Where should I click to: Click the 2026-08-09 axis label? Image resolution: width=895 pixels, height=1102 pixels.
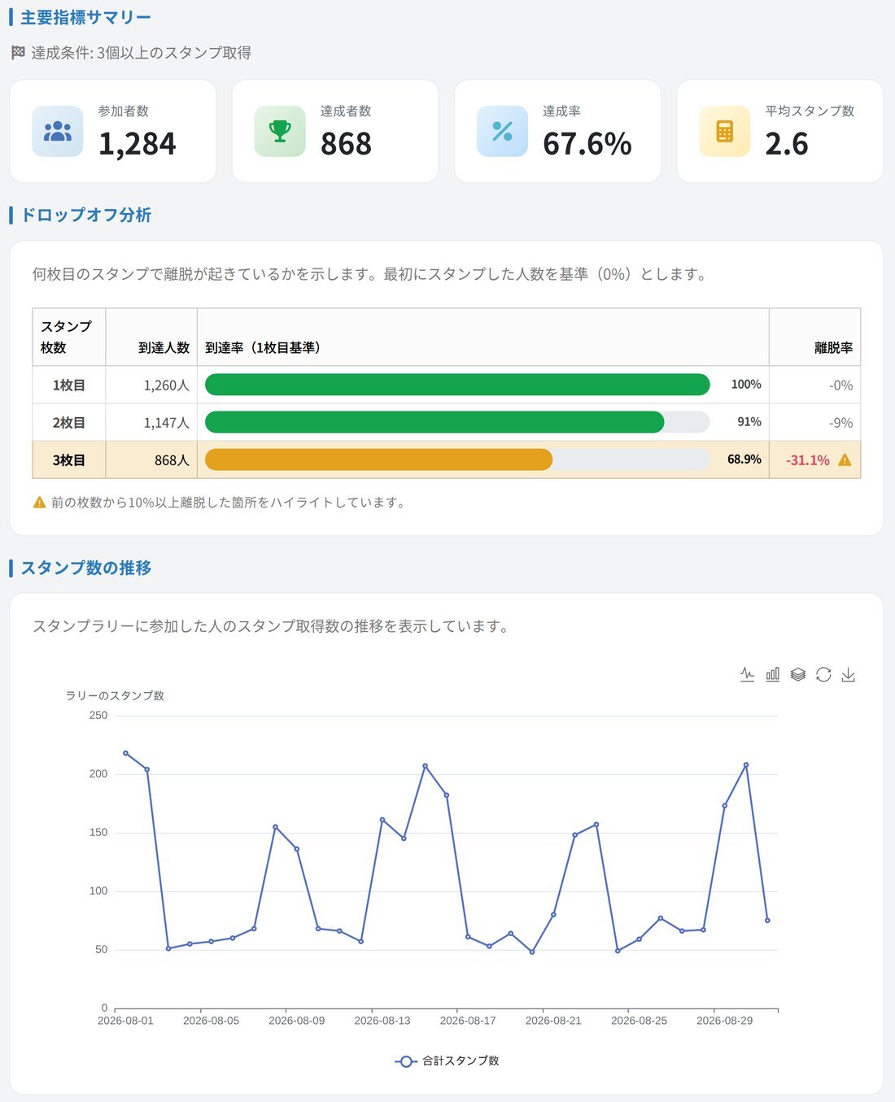click(297, 1021)
